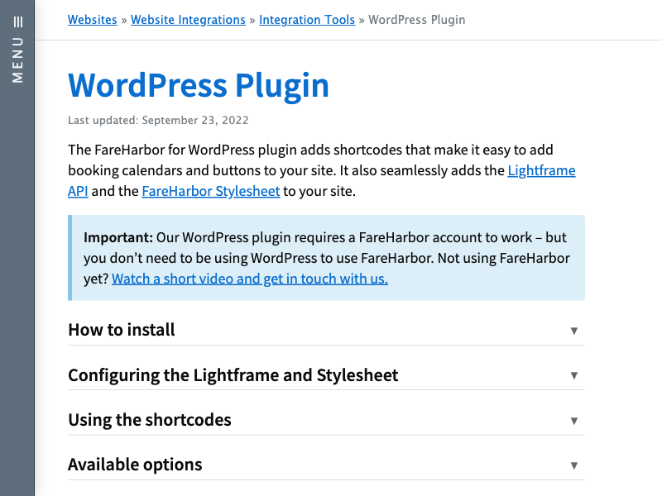Click arrow beside How to install
662x496 pixels.
tap(573, 331)
